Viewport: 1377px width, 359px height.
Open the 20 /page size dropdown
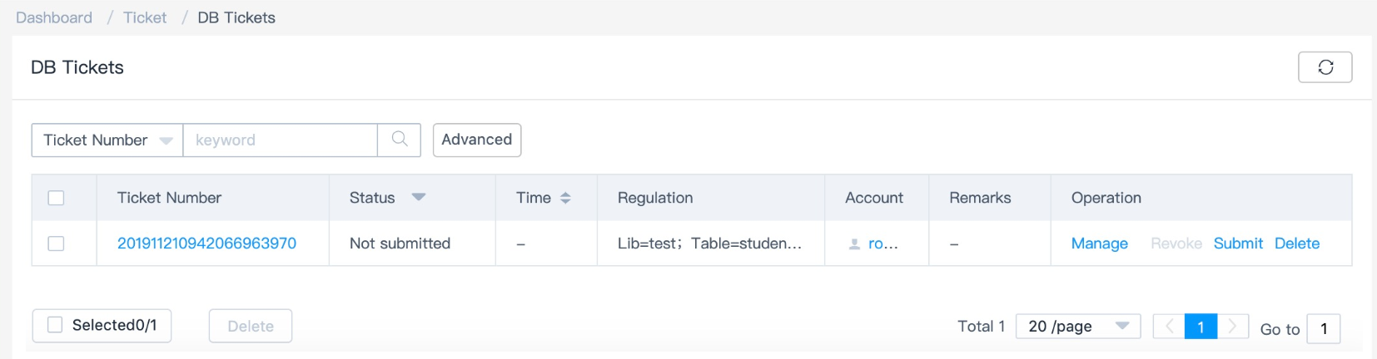[x=1078, y=327]
